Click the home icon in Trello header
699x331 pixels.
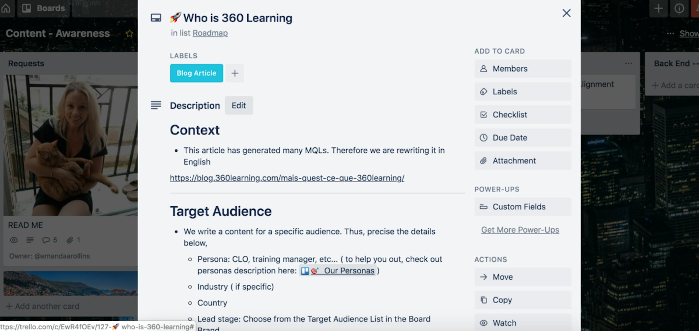(6, 8)
